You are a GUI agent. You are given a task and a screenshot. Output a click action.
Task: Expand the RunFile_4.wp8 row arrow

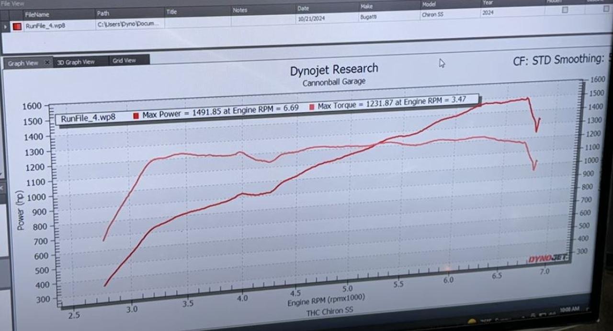(6, 26)
